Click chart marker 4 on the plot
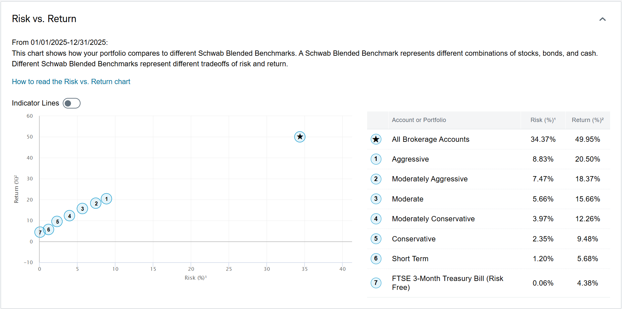Viewport: 622px width, 309px height. tap(69, 216)
